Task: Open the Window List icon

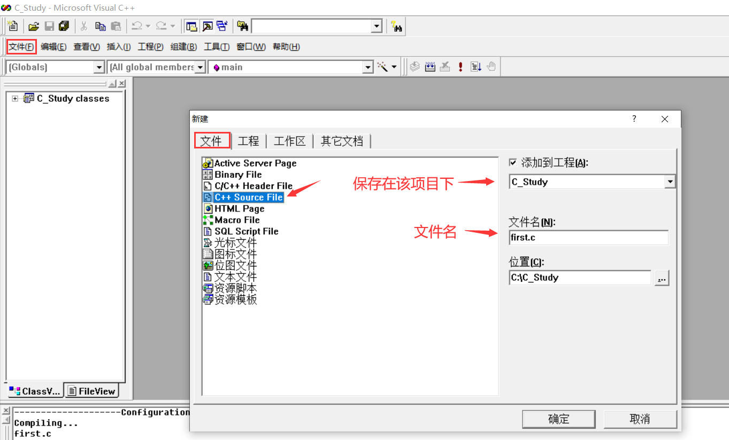Action: (222, 26)
